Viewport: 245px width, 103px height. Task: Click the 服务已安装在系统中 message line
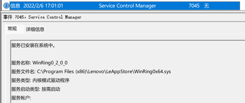(x=33, y=45)
